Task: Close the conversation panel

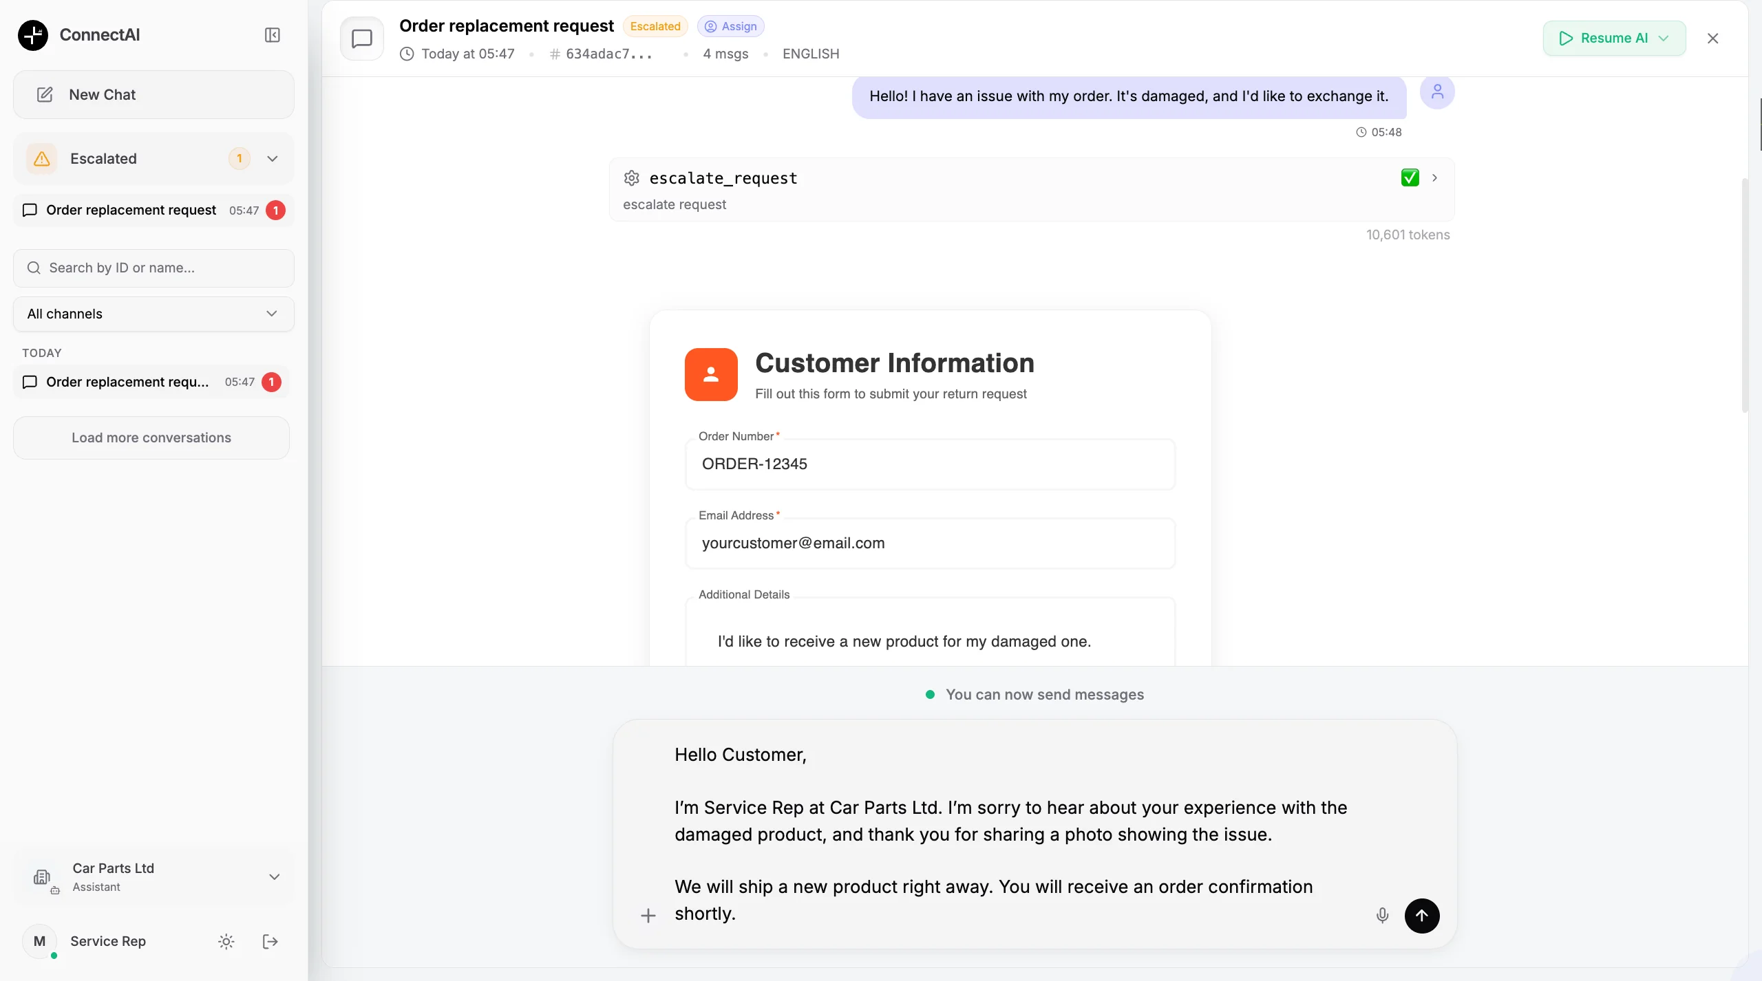Action: [x=1713, y=39]
